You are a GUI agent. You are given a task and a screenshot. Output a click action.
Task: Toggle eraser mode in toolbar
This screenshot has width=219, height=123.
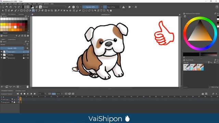click(69, 7)
